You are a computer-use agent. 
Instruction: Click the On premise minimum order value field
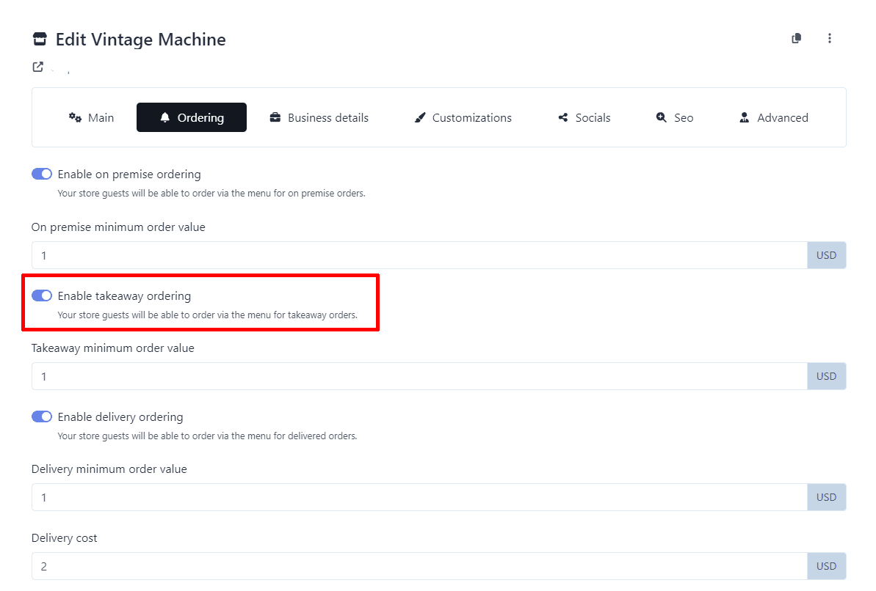419,255
